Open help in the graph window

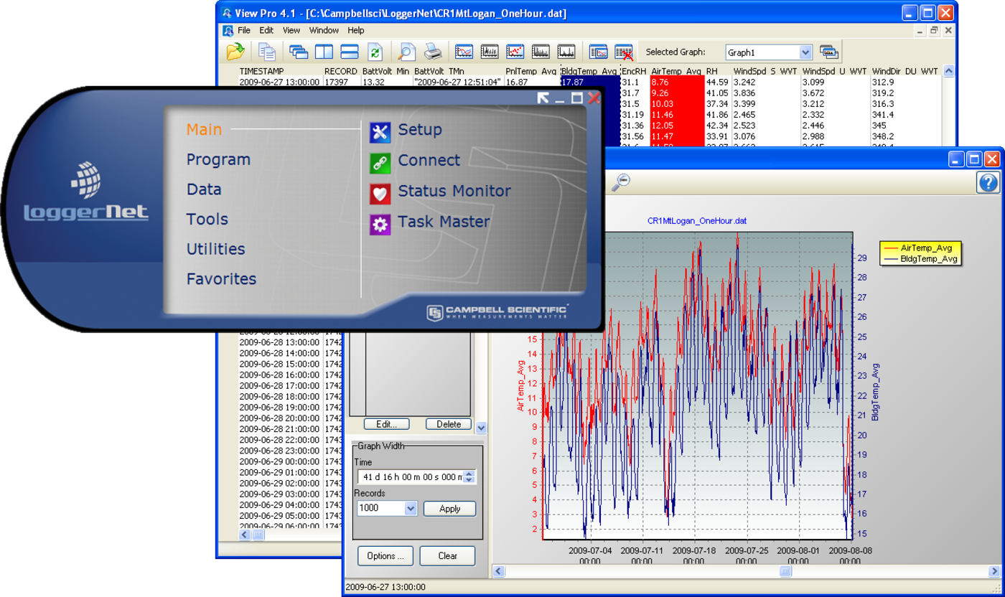point(988,182)
